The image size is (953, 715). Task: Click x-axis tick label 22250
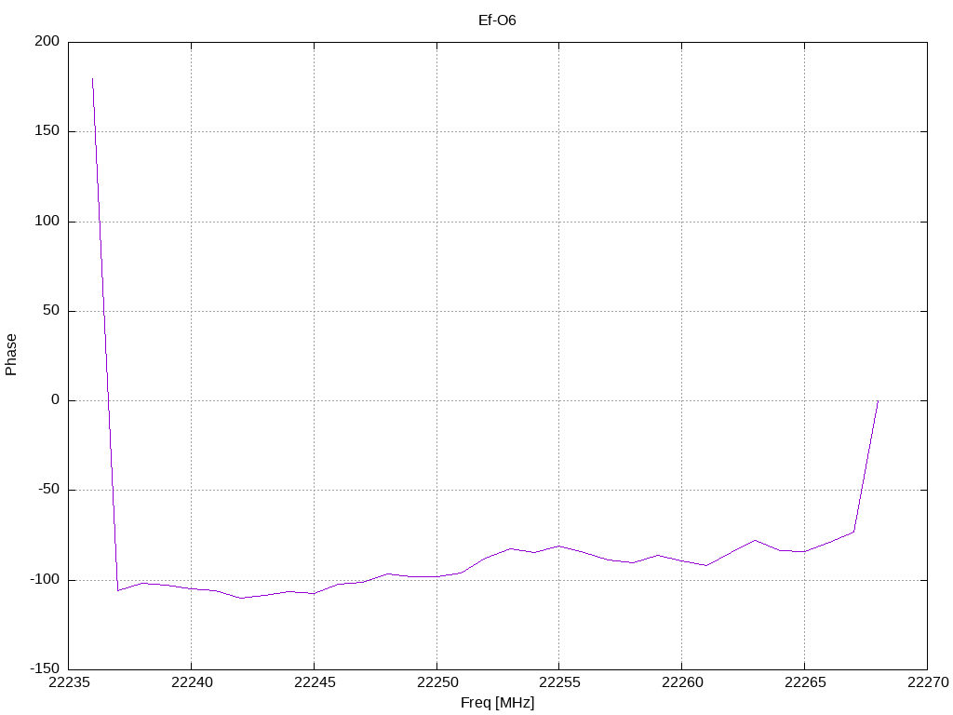click(437, 682)
